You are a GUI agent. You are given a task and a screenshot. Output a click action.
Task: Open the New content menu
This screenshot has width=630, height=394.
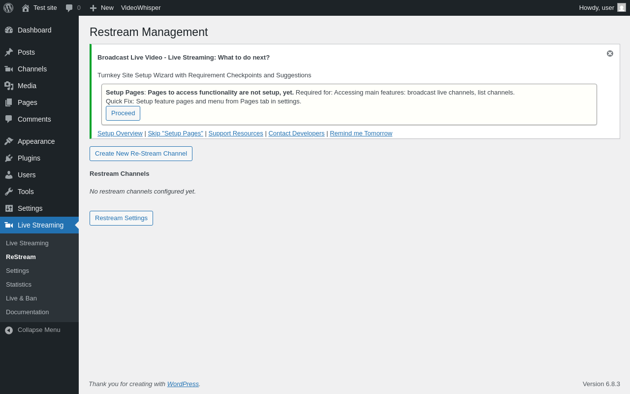101,8
